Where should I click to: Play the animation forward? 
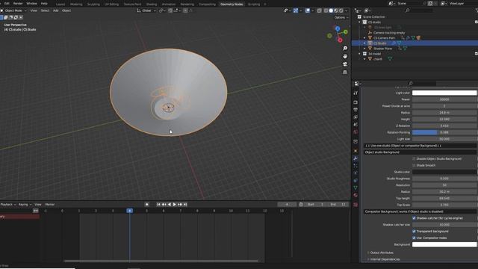point(174,204)
